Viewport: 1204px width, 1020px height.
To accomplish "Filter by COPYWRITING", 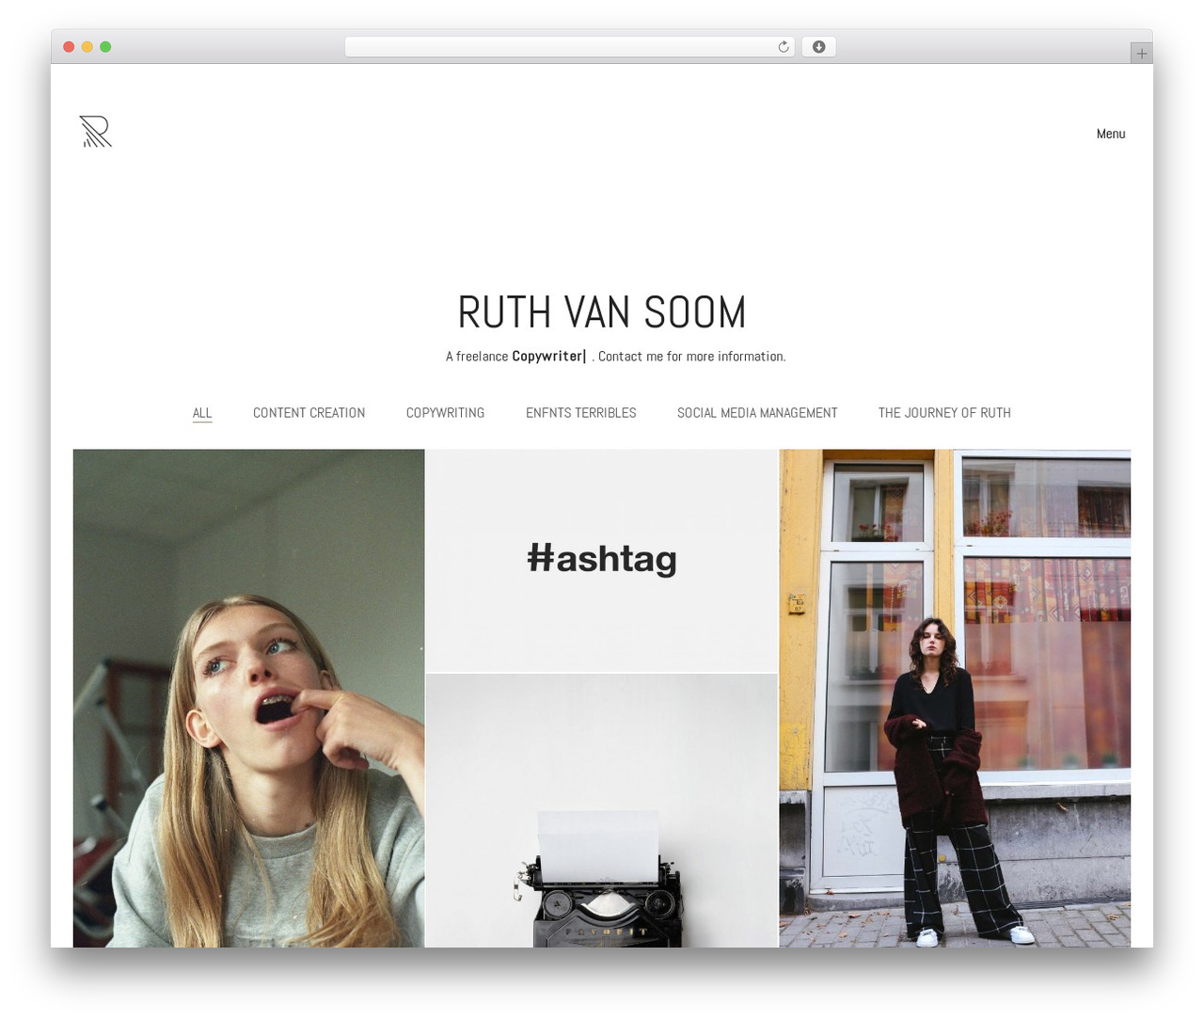I will coord(445,413).
